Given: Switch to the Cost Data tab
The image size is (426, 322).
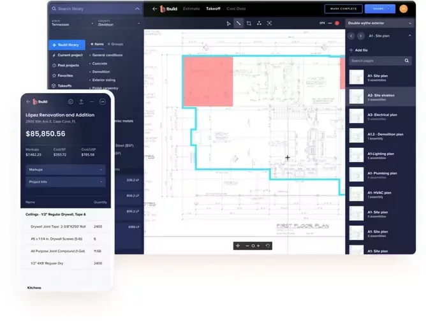Looking at the screenshot, I should coord(236,9).
